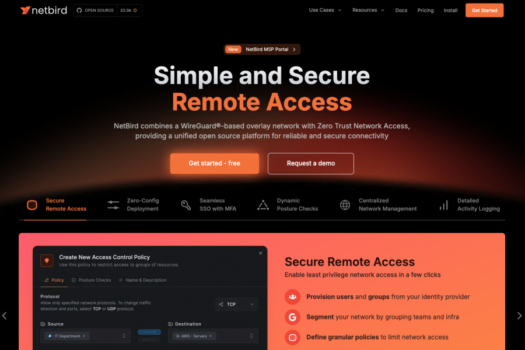Go to the previous carousel slide arrow
525x350 pixels.
(x=4, y=316)
